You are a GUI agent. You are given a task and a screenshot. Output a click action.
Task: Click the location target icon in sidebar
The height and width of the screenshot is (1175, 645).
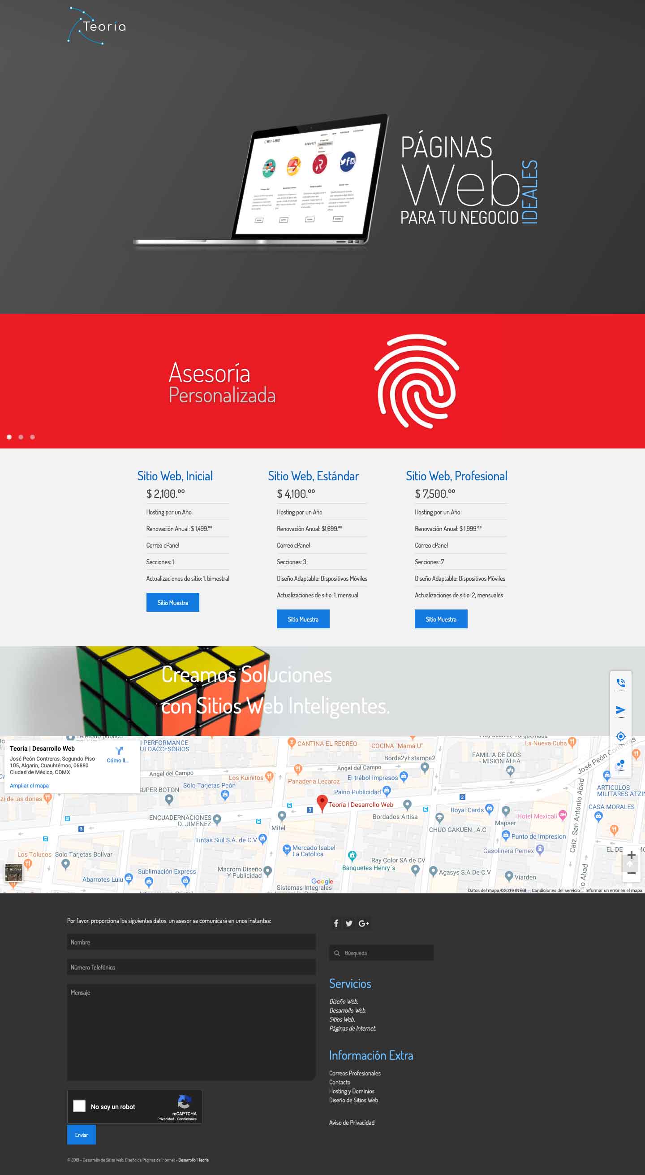point(620,736)
